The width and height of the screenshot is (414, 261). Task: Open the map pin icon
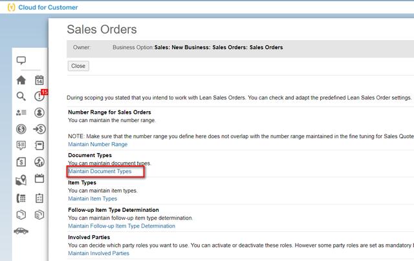click(21, 180)
